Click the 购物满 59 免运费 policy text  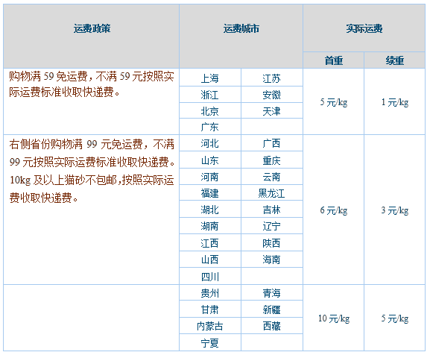tap(48, 76)
